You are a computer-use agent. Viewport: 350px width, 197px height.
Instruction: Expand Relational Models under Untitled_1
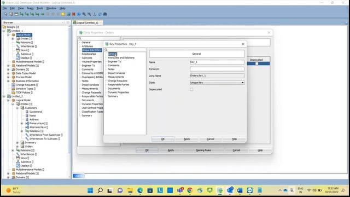tap(8, 66)
